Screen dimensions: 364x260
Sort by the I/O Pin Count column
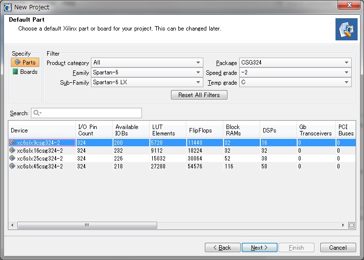pos(94,130)
